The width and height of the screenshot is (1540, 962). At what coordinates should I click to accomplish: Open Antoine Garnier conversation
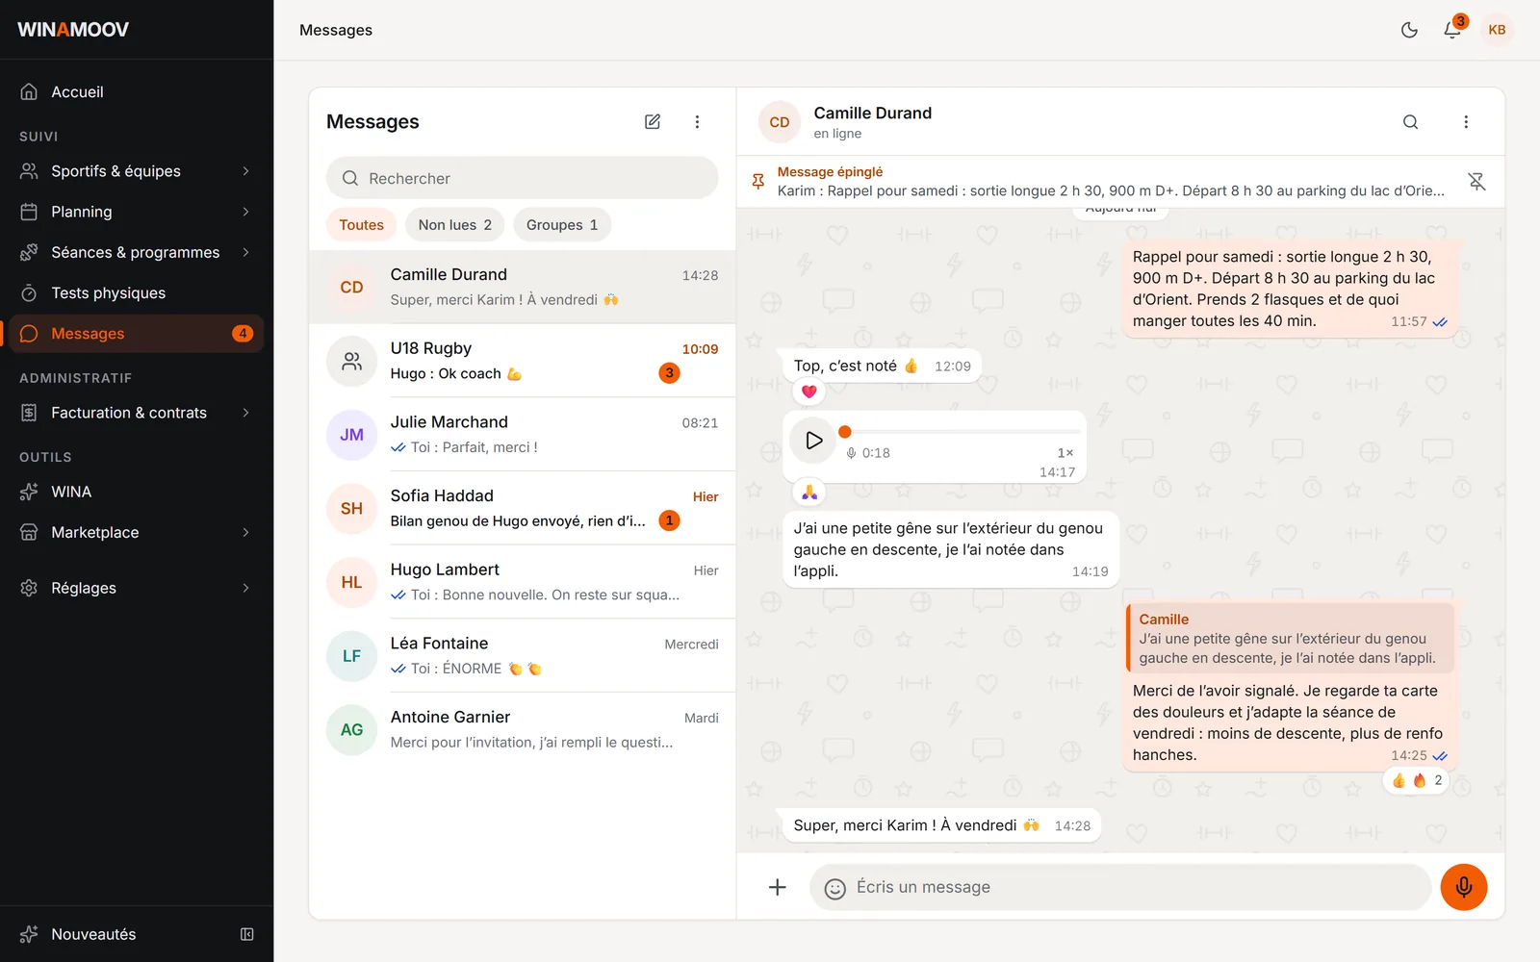click(523, 729)
